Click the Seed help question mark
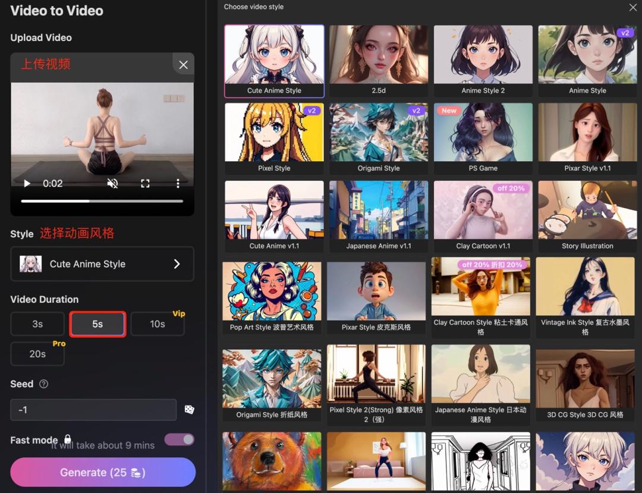This screenshot has width=642, height=493. point(43,384)
